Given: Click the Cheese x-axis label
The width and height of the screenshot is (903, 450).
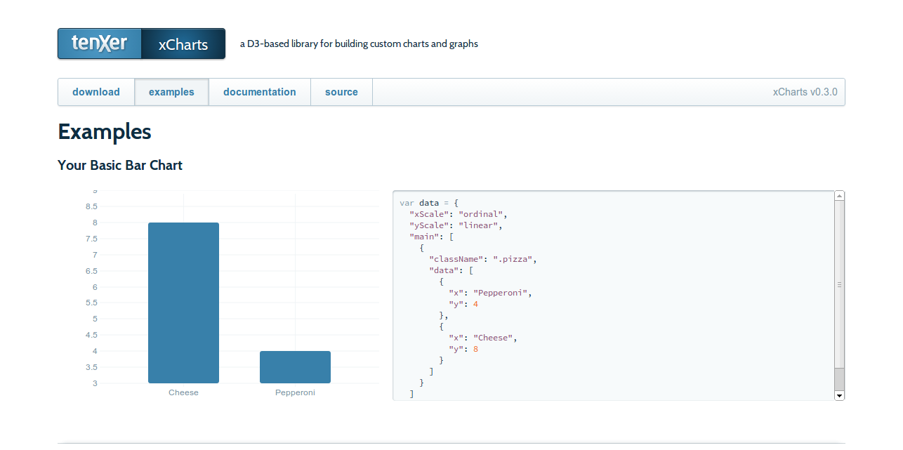Looking at the screenshot, I should click(x=183, y=392).
